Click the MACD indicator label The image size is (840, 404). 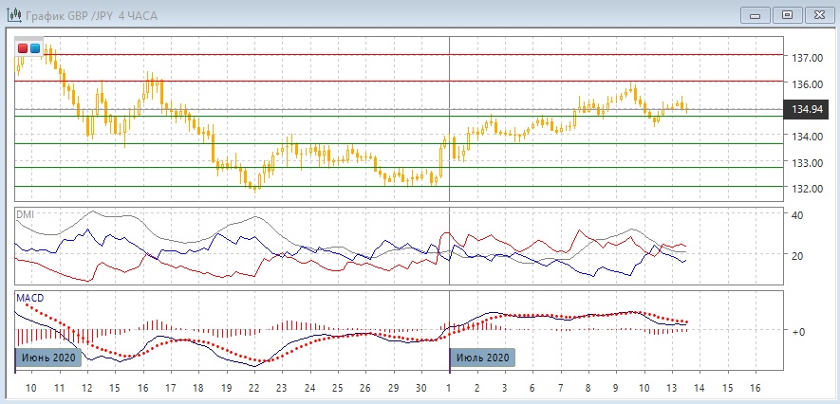[29, 298]
